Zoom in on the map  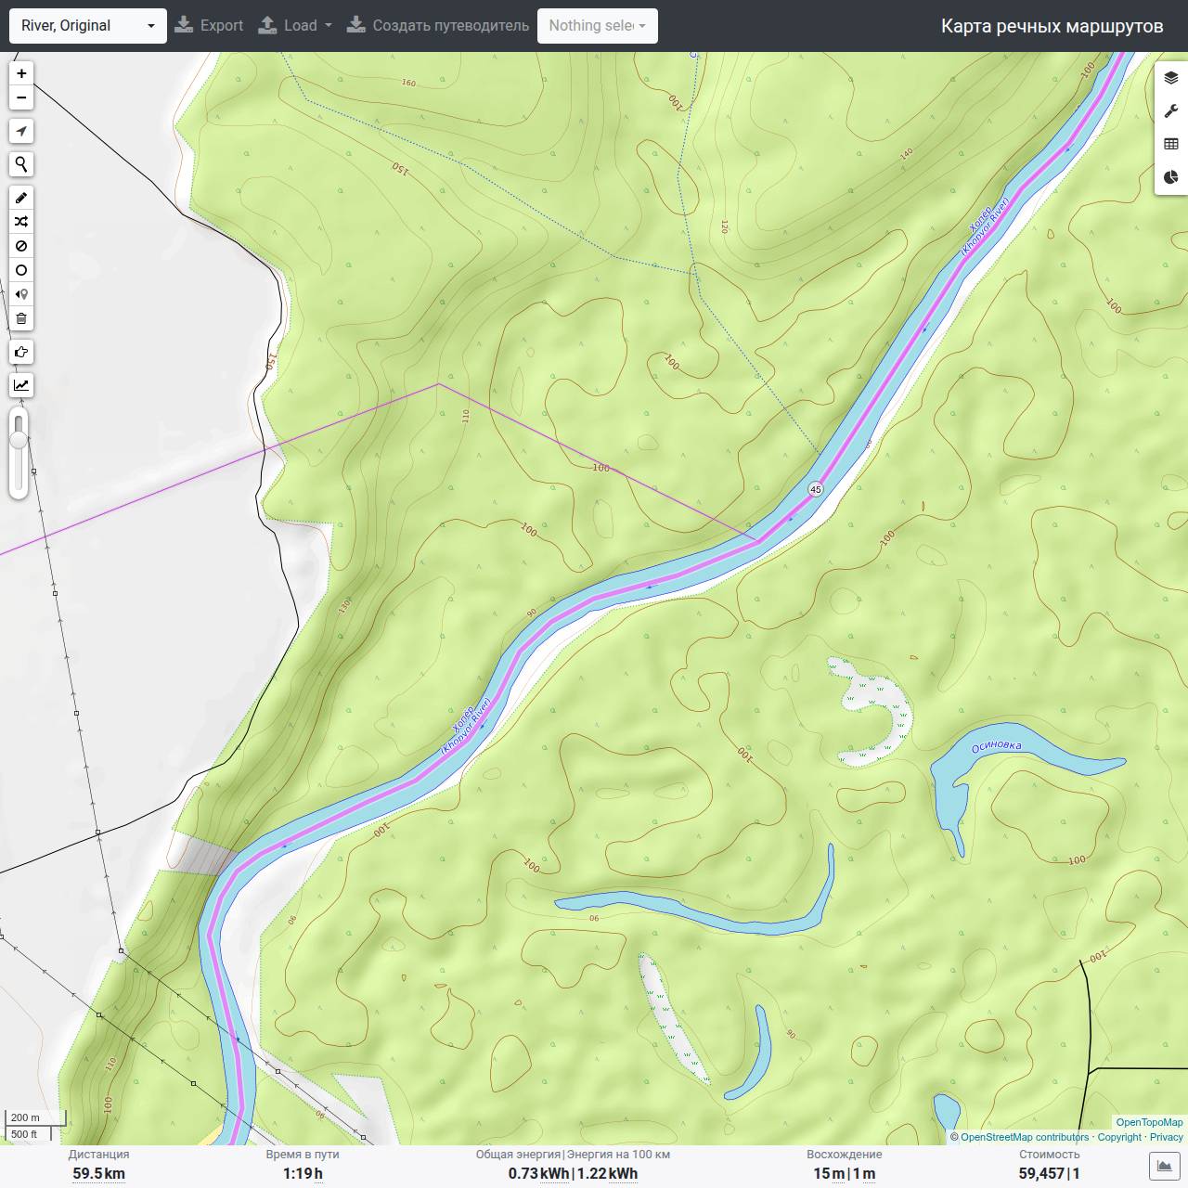coord(21,73)
